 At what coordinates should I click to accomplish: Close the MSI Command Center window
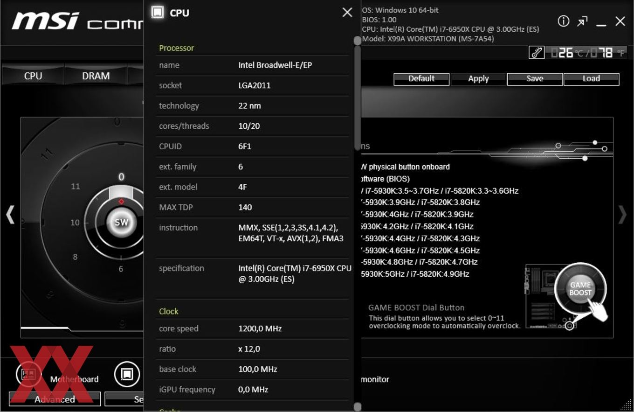tap(620, 21)
